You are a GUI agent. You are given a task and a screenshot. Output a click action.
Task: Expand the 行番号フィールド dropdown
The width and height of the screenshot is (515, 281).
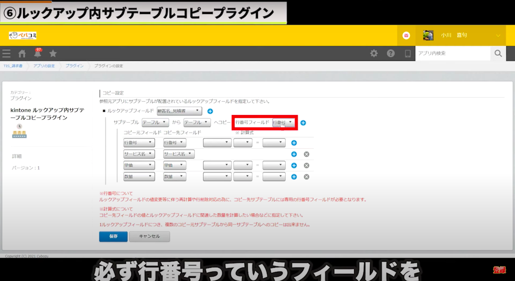click(x=284, y=122)
